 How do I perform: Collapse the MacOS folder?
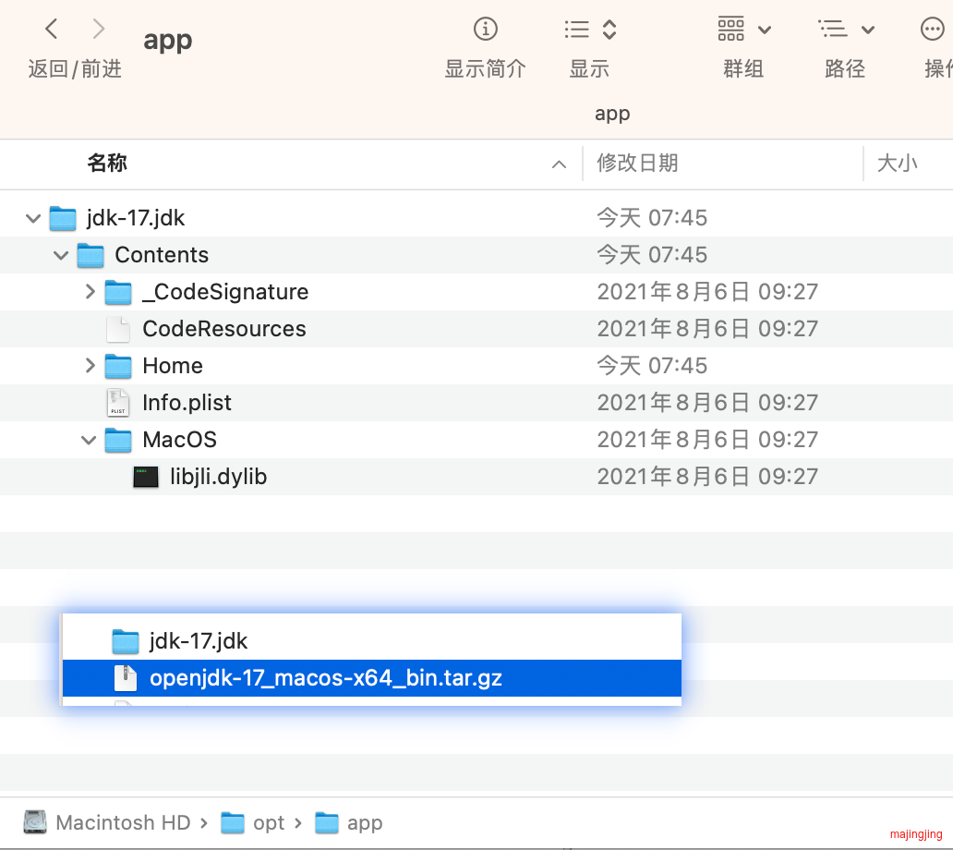pos(89,440)
